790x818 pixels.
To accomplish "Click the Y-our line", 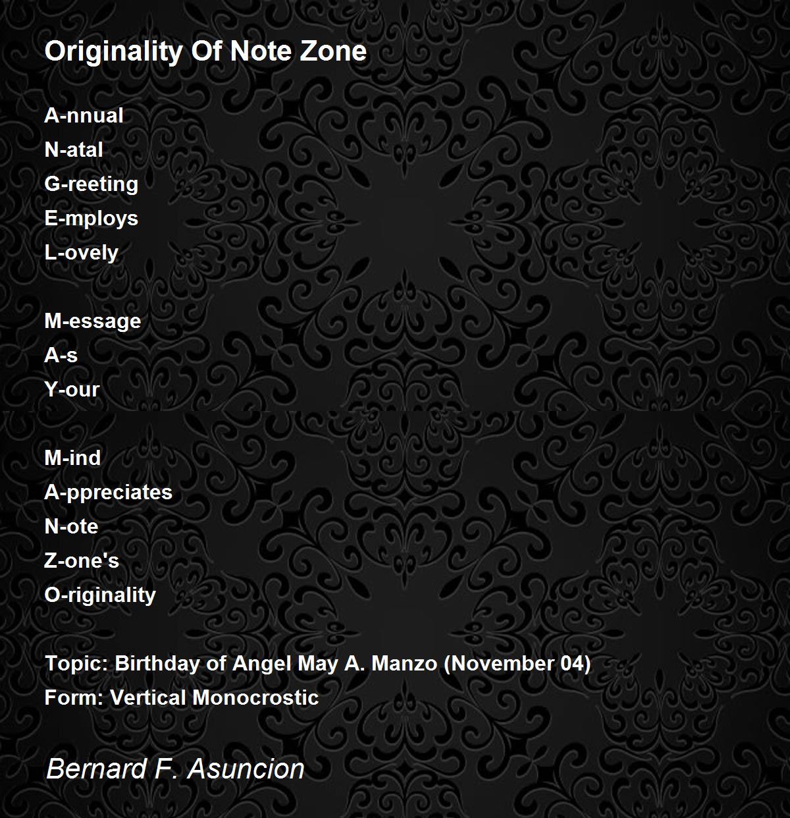I will click(x=72, y=389).
